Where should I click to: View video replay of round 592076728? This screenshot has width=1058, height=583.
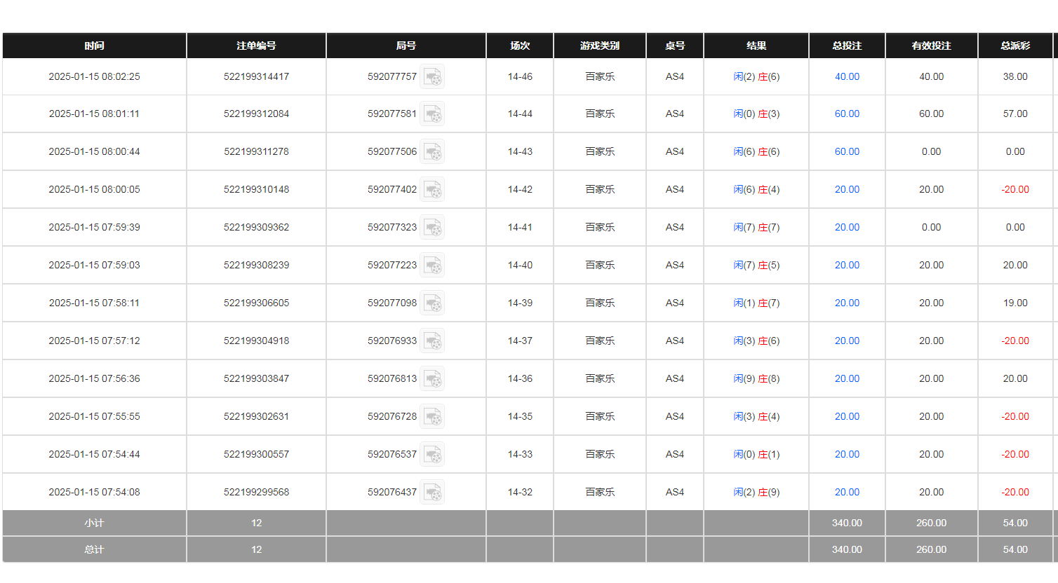(x=432, y=417)
